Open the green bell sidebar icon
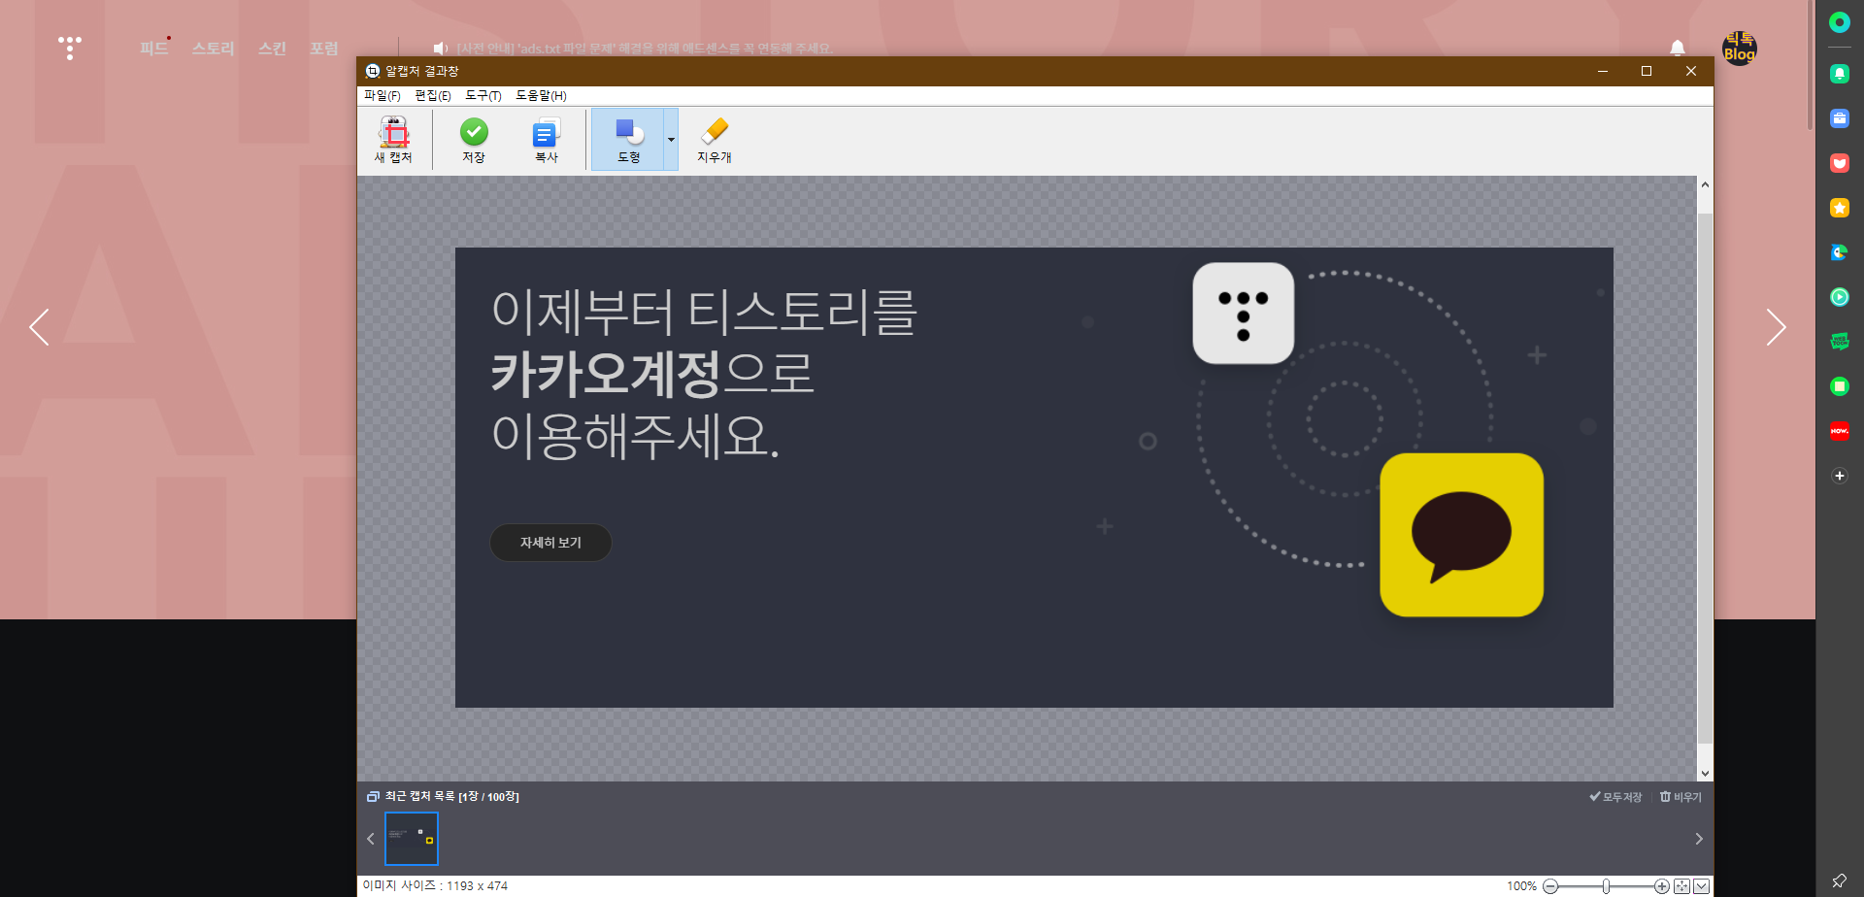The height and width of the screenshot is (897, 1864). click(1840, 74)
